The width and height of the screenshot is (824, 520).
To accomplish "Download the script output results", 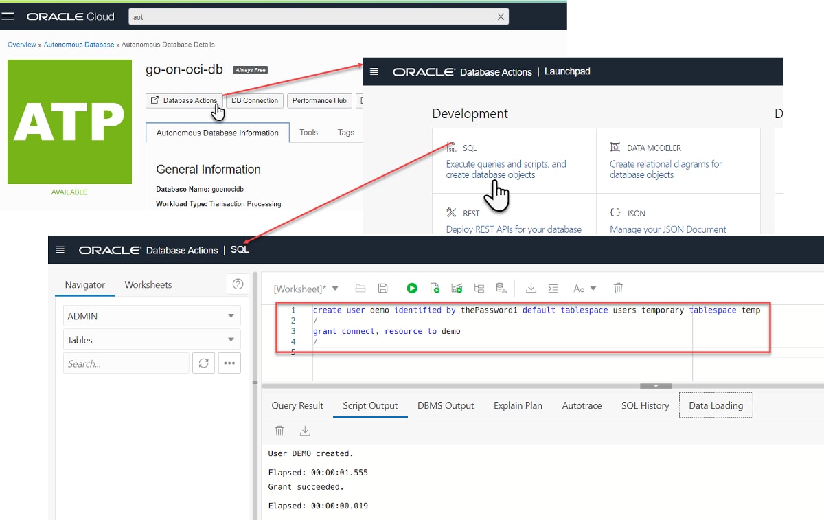I will [305, 431].
